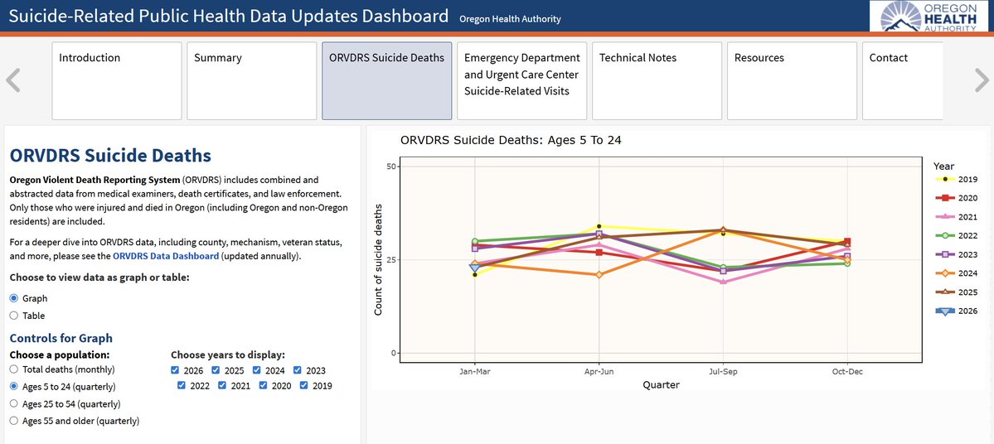
Task: Go to the Contact tab
Action: (x=903, y=80)
